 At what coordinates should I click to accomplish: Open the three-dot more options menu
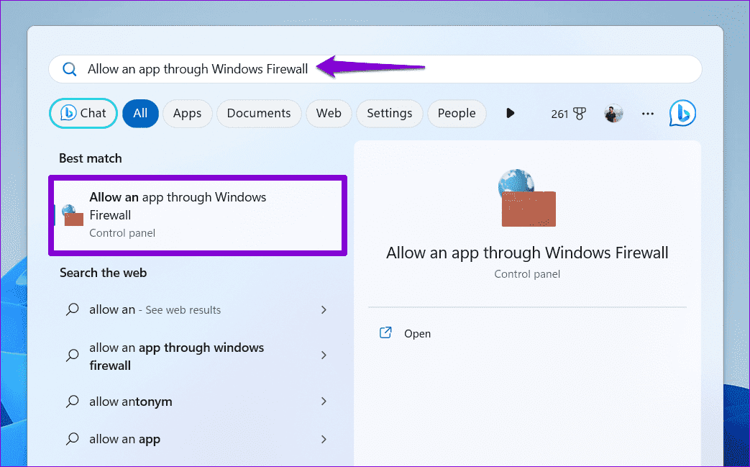coord(648,114)
